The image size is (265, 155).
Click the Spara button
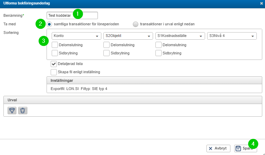(x=245, y=148)
